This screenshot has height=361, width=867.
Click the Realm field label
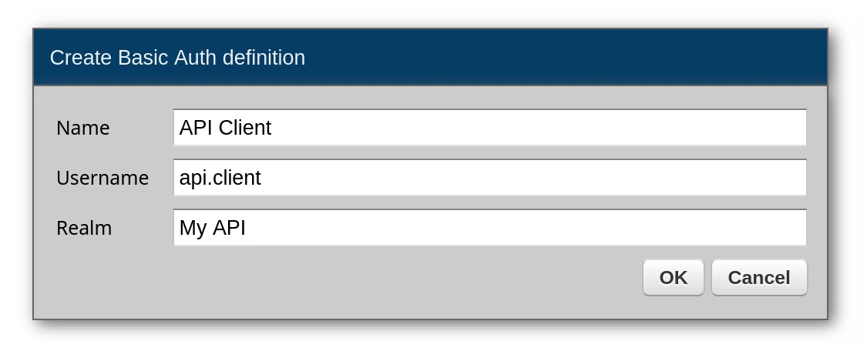point(84,228)
